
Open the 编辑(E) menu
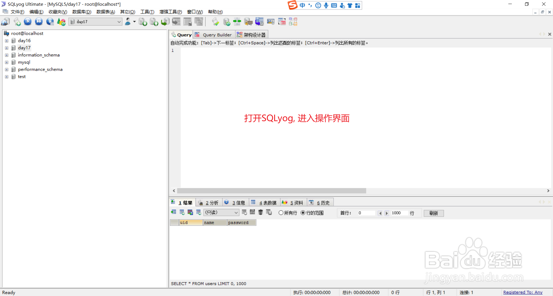[x=36, y=12]
